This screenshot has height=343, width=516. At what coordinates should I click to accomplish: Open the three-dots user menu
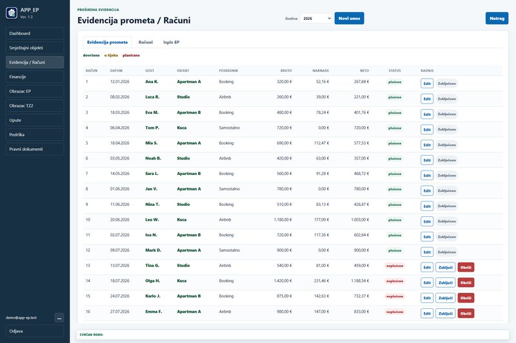[59, 318]
